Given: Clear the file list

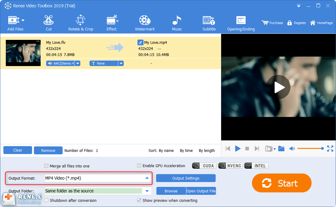Looking at the screenshot, I should click(18, 150).
